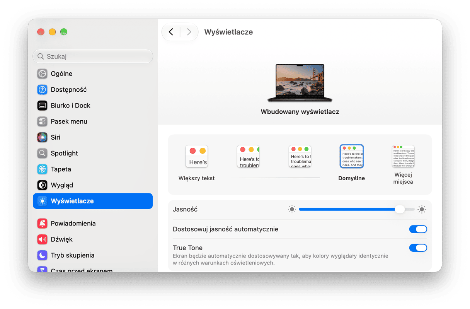This screenshot has width=470, height=309.
Task: Open Ogólne gear icon in sidebar
Action: (x=42, y=73)
